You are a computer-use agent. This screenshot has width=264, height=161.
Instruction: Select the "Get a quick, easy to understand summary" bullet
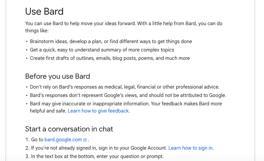pos(102,50)
